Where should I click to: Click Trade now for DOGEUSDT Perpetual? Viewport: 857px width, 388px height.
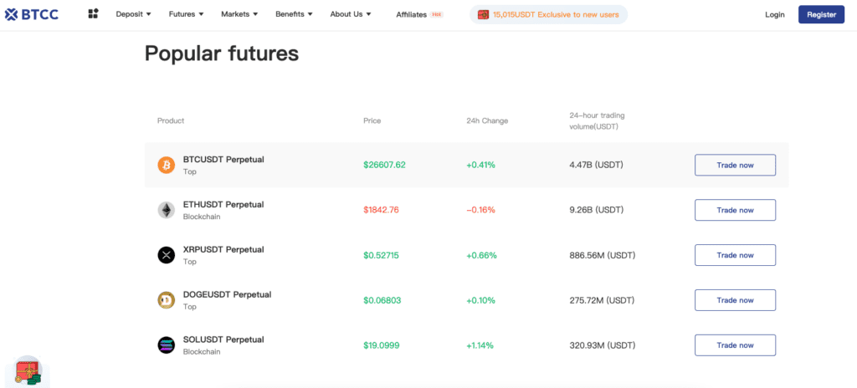[735, 300]
